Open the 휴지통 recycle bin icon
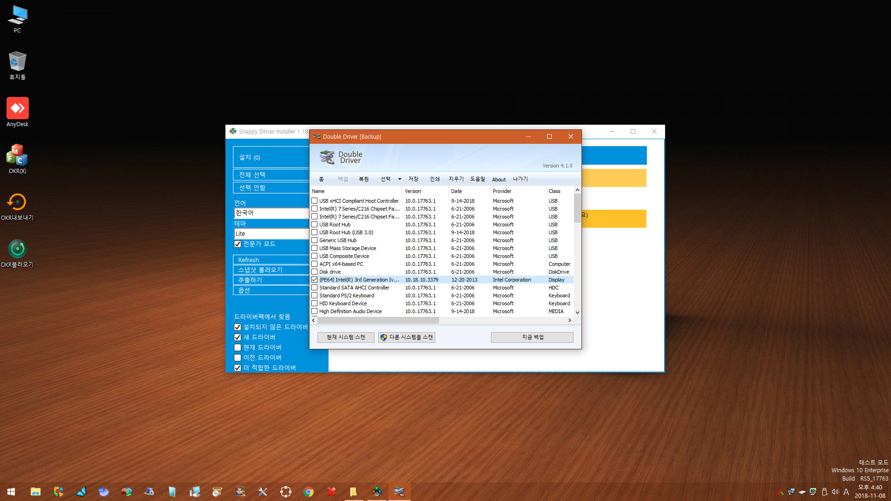 17,65
